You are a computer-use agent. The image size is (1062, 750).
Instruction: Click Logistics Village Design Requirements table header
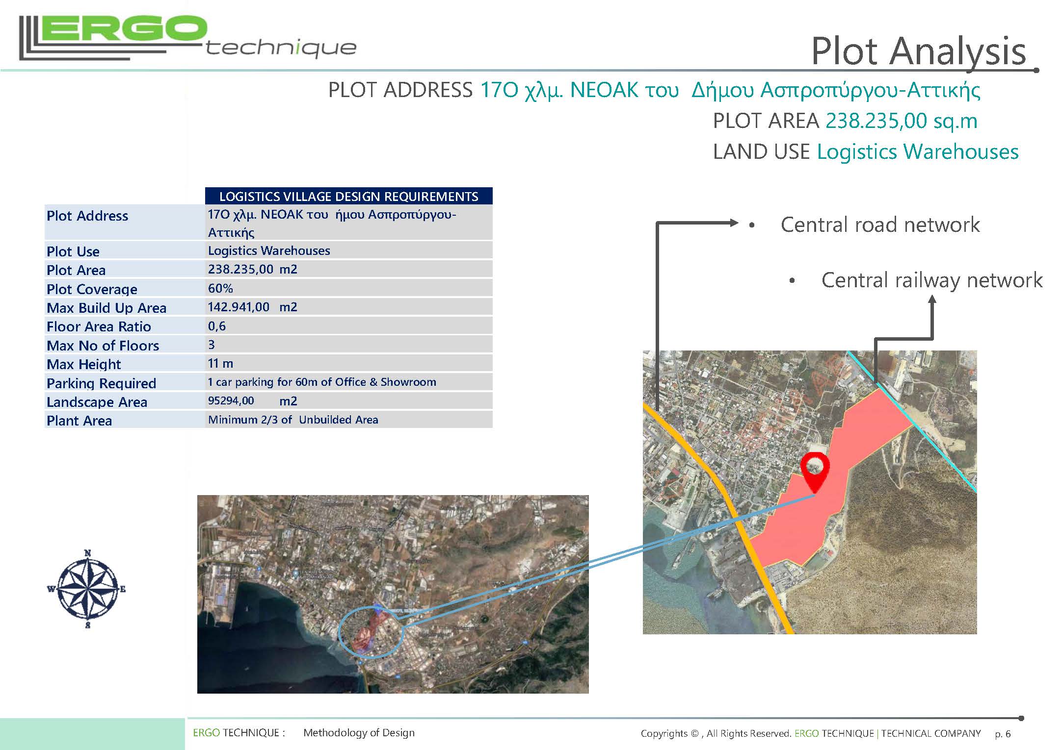[348, 197]
